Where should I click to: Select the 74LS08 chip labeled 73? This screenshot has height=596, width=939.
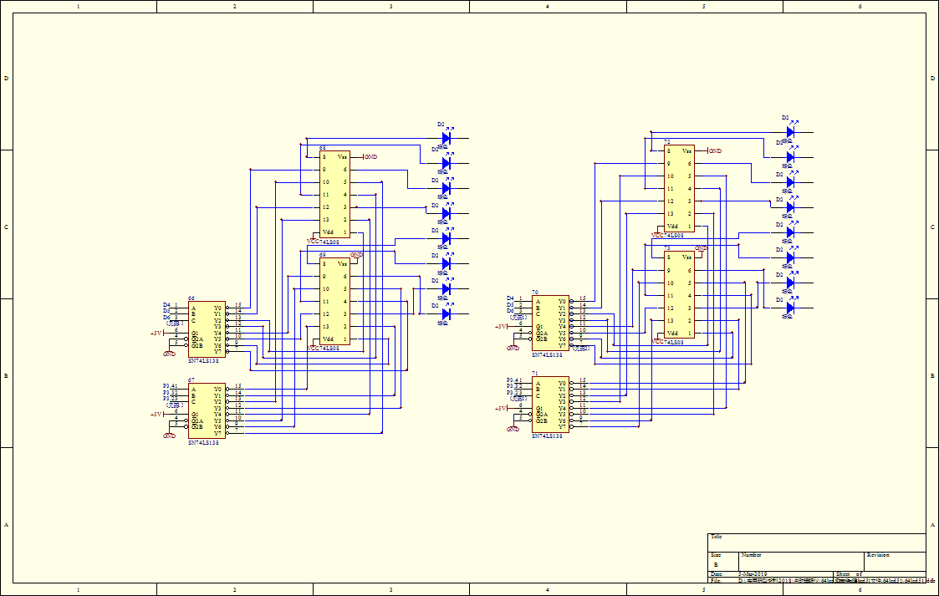tap(679, 295)
